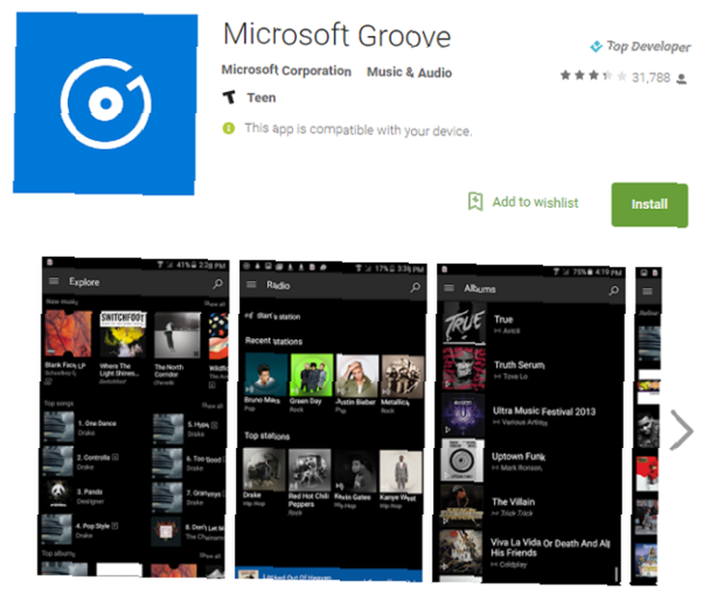710x595 pixels.
Task: Click the star rating display
Action: 593,76
